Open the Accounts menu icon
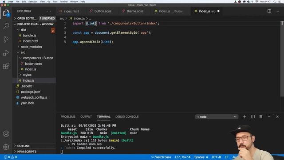The image size is (284, 160). (x=6, y=134)
